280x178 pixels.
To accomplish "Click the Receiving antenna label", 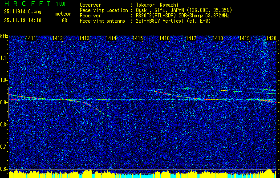I will 102,21.
